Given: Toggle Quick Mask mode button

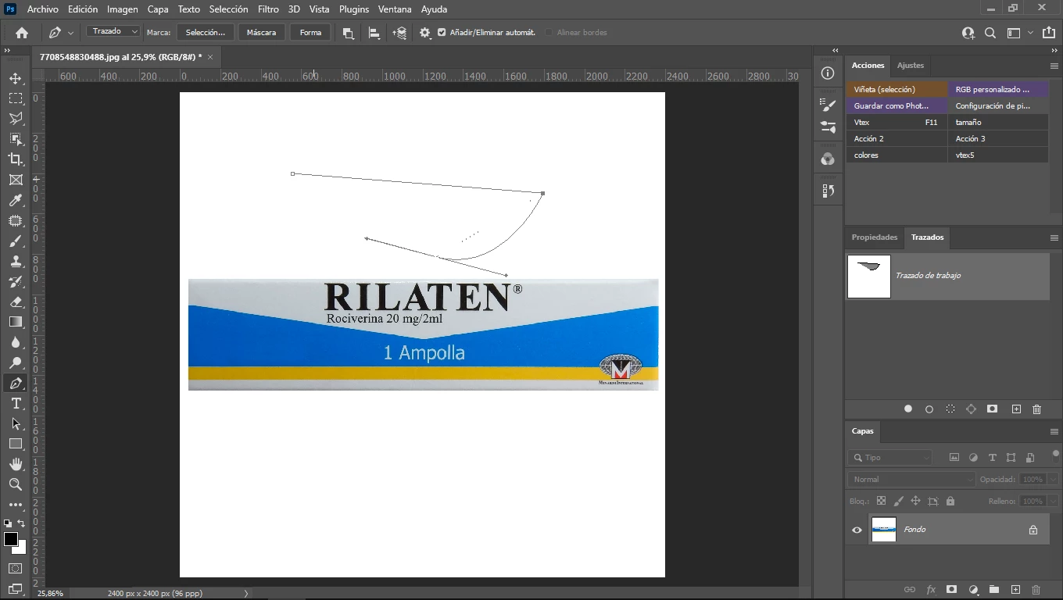Looking at the screenshot, I should point(15,568).
